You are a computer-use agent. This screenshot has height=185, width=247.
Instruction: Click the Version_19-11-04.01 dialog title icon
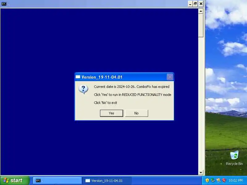(78, 77)
